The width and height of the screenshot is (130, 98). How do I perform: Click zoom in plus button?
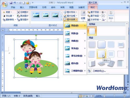coord(125,96)
